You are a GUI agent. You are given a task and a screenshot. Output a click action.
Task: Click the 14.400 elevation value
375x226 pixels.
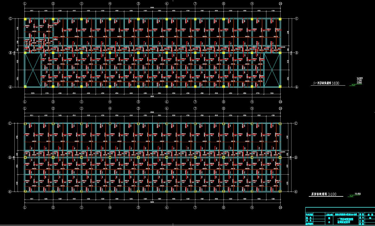click(x=357, y=194)
